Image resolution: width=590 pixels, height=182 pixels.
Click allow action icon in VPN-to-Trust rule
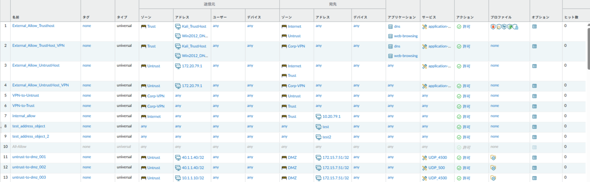pyautogui.click(x=459, y=106)
